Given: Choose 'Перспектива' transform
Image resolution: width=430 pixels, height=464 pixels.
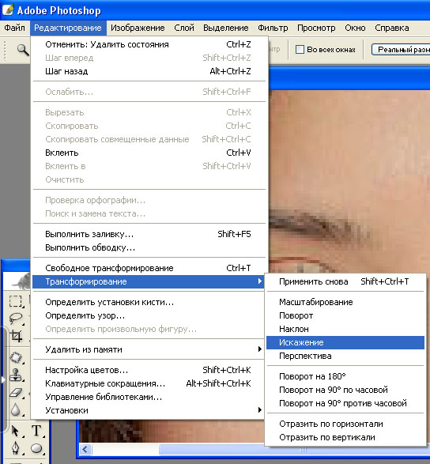Looking at the screenshot, I should click(345, 356).
